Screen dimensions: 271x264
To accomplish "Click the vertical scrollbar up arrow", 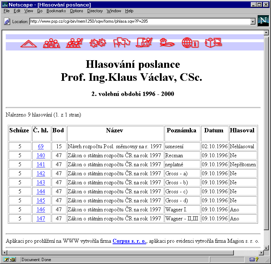I will pyautogui.click(x=266, y=32).
